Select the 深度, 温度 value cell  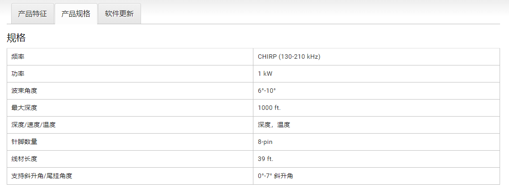tap(274, 125)
